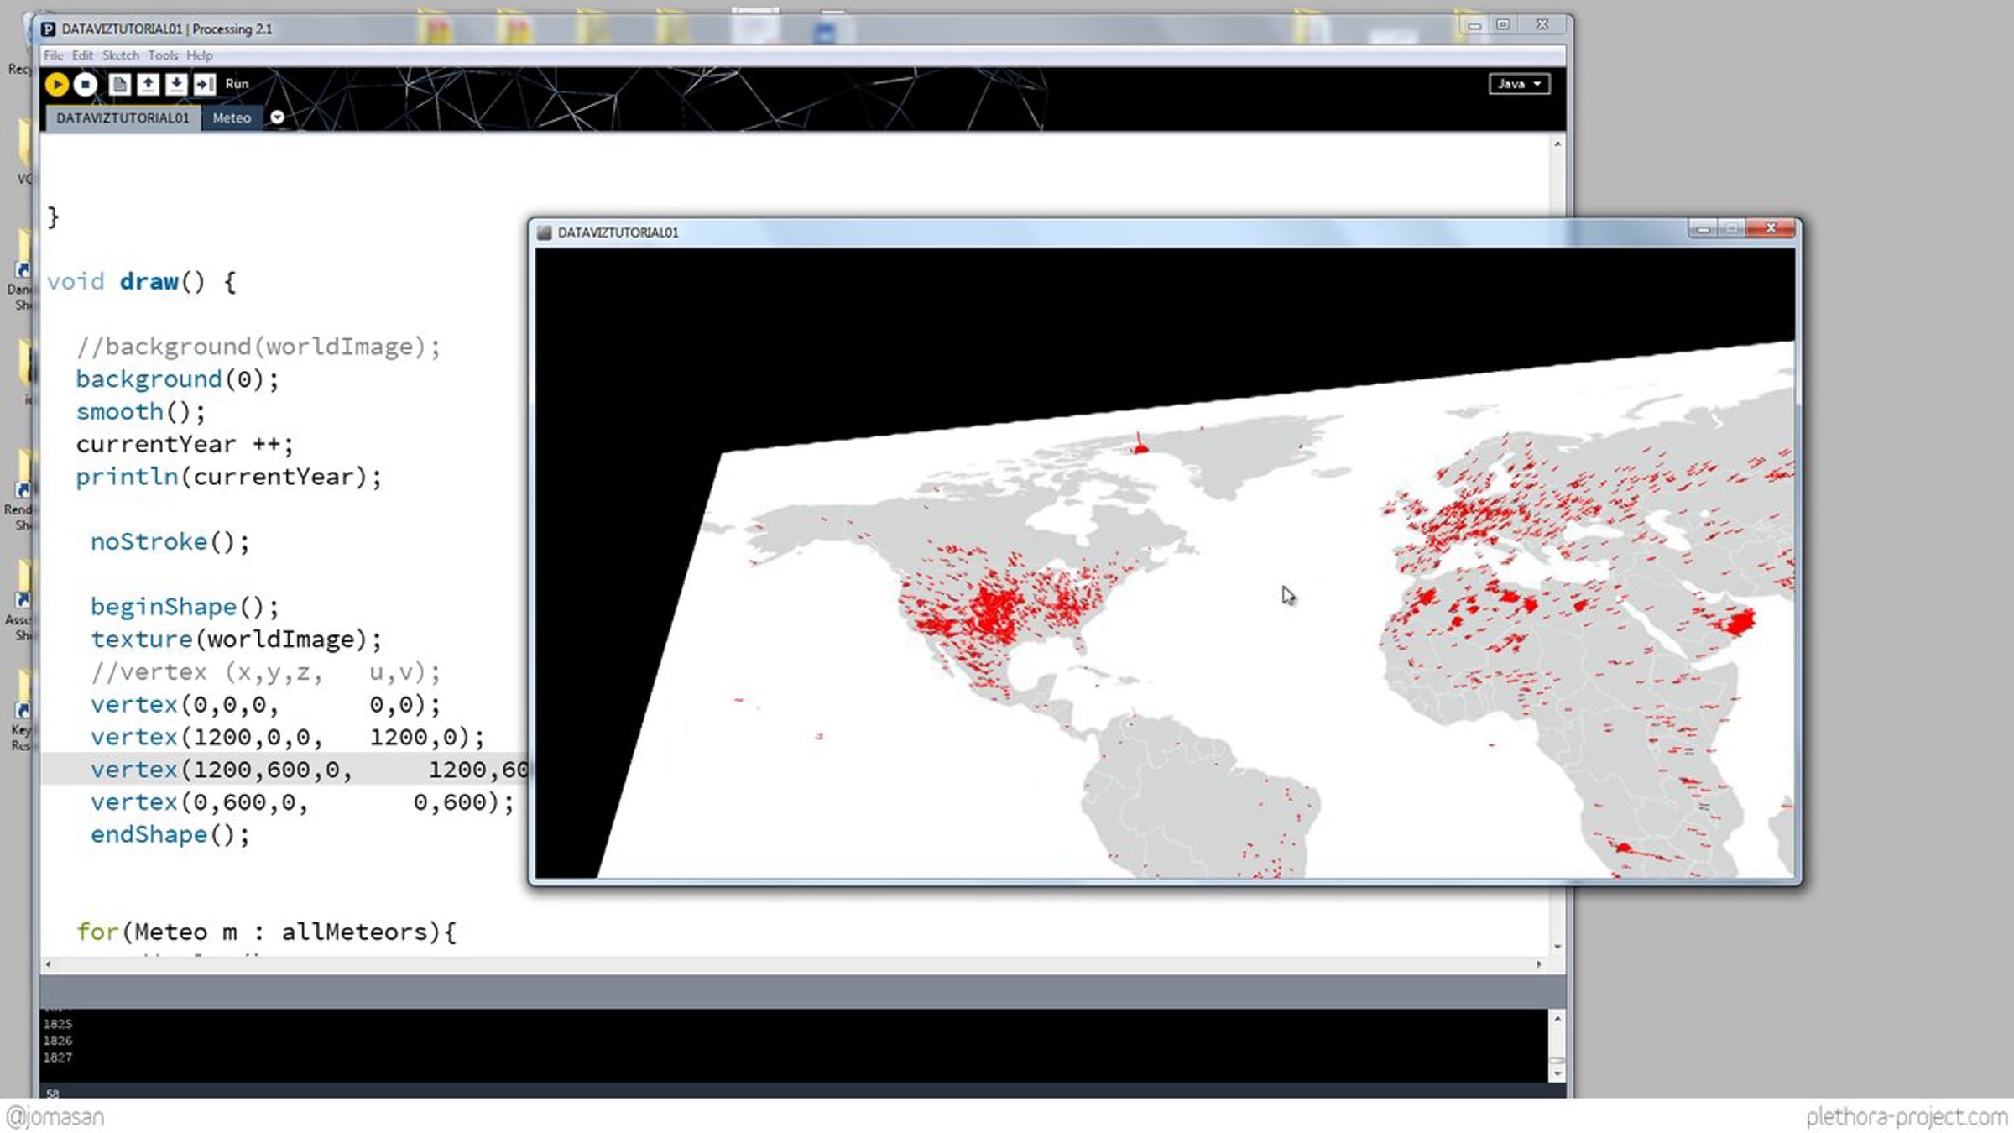Close the DATAVIZTUTORIAL01 sketch output window

click(x=1771, y=228)
